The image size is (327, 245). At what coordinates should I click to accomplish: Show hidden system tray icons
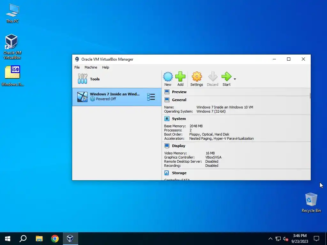click(x=270, y=239)
